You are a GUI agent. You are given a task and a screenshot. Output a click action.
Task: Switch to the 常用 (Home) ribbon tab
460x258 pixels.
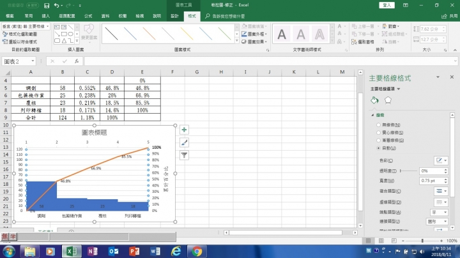coord(29,16)
